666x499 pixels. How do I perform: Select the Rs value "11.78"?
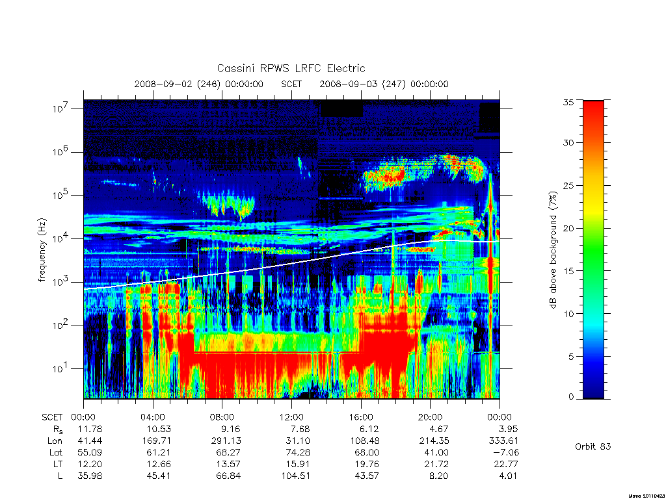90,429
